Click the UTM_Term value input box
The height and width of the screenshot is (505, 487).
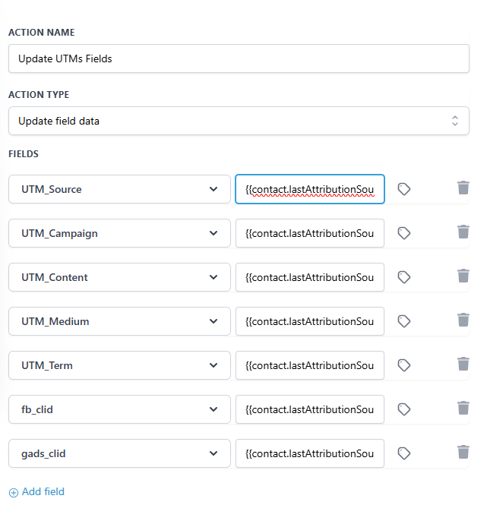[x=310, y=365]
